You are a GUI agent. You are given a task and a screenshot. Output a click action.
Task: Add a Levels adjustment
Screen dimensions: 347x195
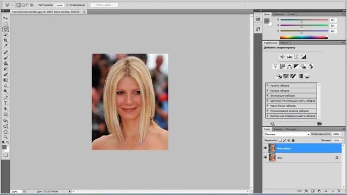tap(289, 57)
